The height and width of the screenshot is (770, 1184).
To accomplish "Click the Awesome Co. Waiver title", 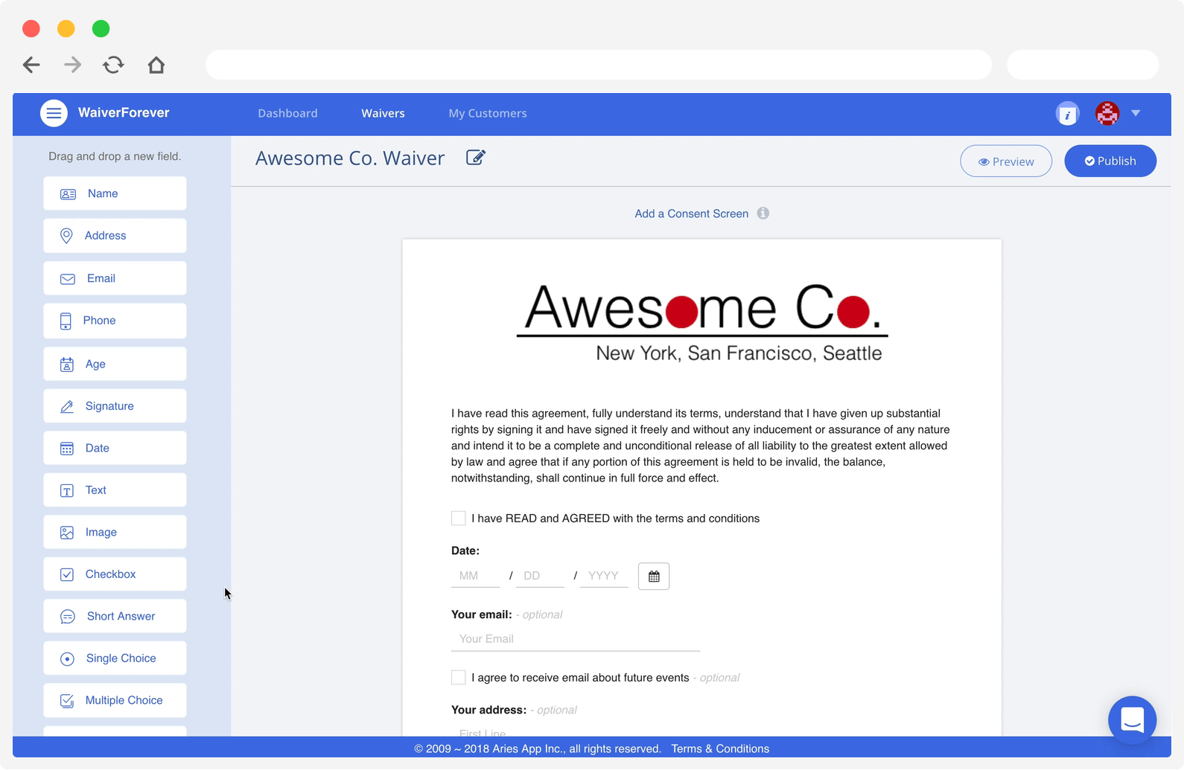I will click(x=350, y=158).
